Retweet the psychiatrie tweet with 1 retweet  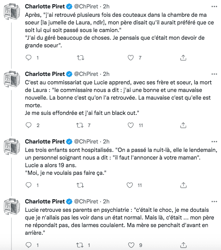pos(80,245)
